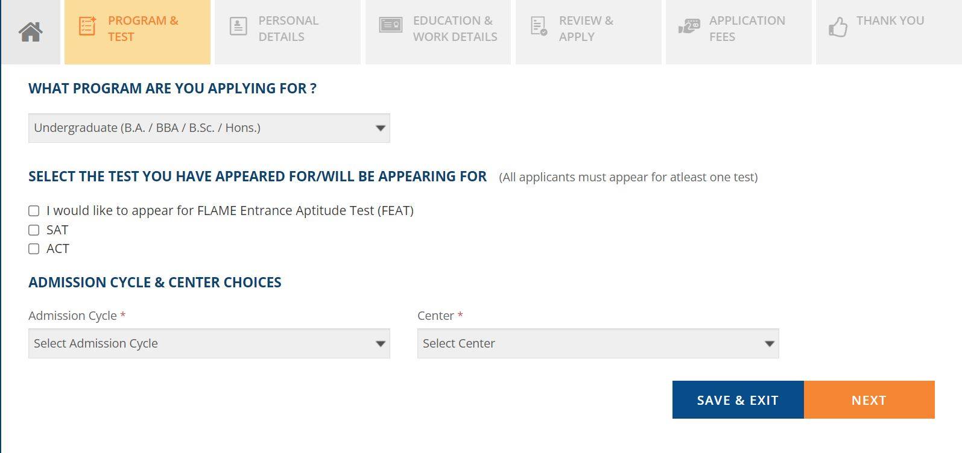Click the Personal Details profile icon
Viewport: 962px width, 453px height.
[x=238, y=27]
